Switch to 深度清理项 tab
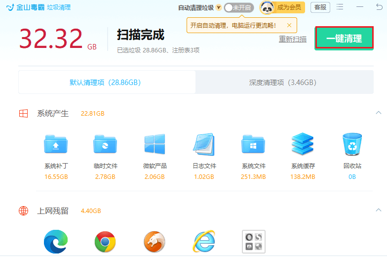This screenshot has height=257, width=387. tap(284, 82)
